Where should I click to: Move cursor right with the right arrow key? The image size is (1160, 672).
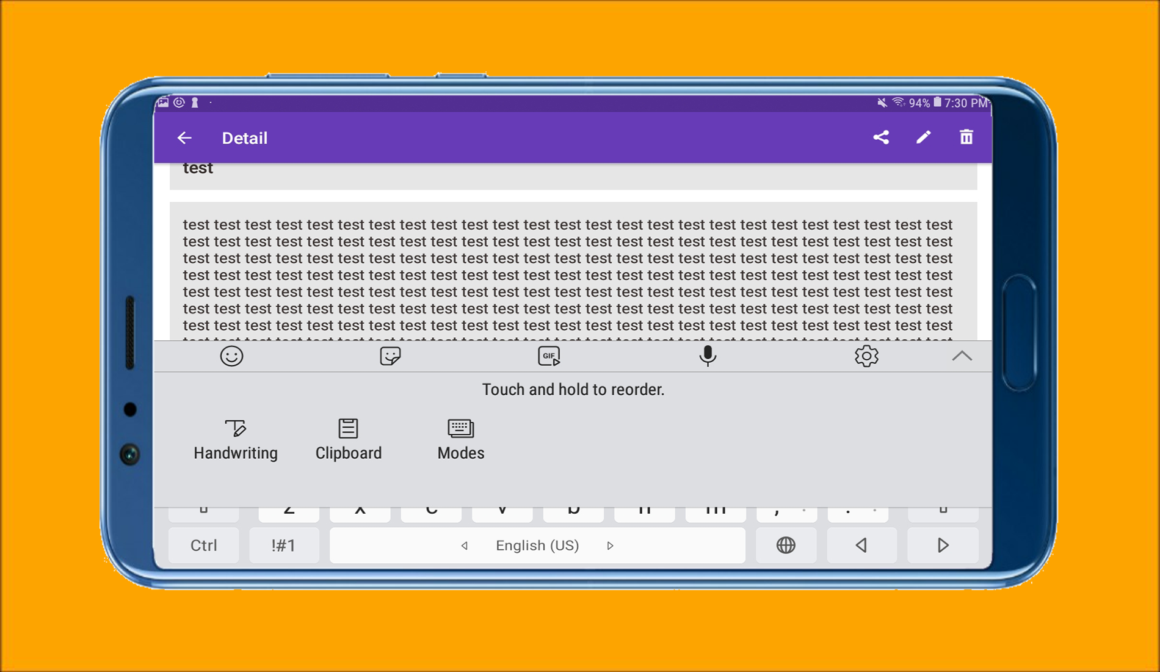(x=943, y=546)
